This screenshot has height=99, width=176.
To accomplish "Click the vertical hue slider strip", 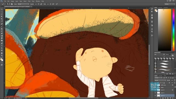I will [x=174, y=30].
